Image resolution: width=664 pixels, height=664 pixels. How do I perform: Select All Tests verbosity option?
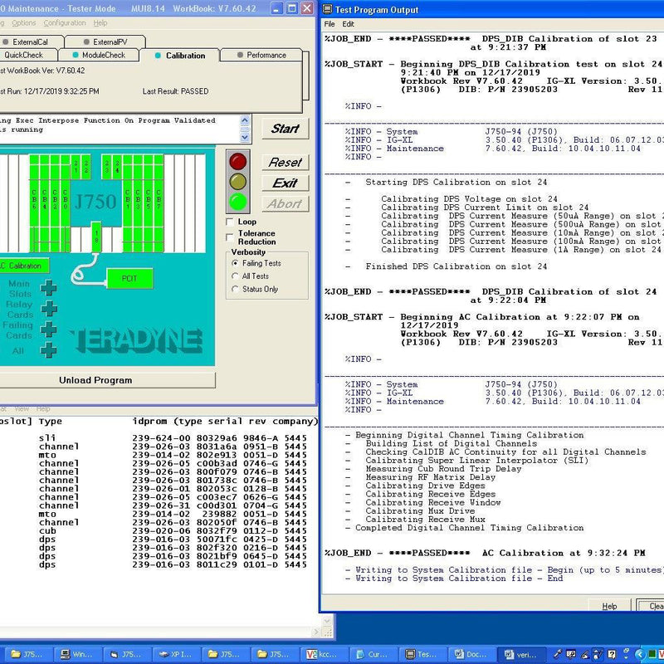(236, 276)
